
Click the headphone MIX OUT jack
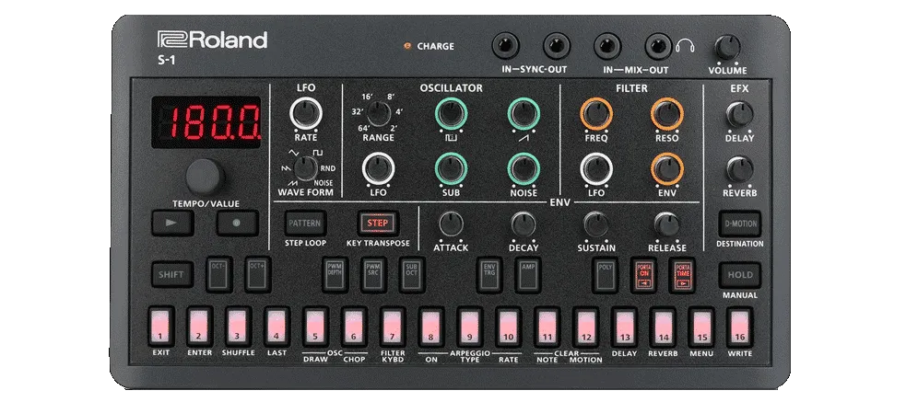(658, 45)
